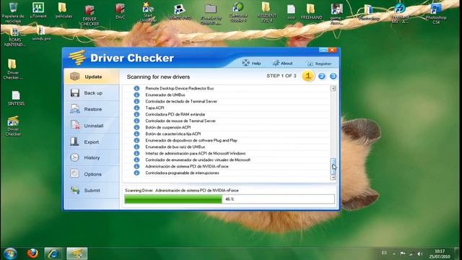462x260 pixels.
Task: Click info icon beside Tapa ACPI
Action: [136, 108]
